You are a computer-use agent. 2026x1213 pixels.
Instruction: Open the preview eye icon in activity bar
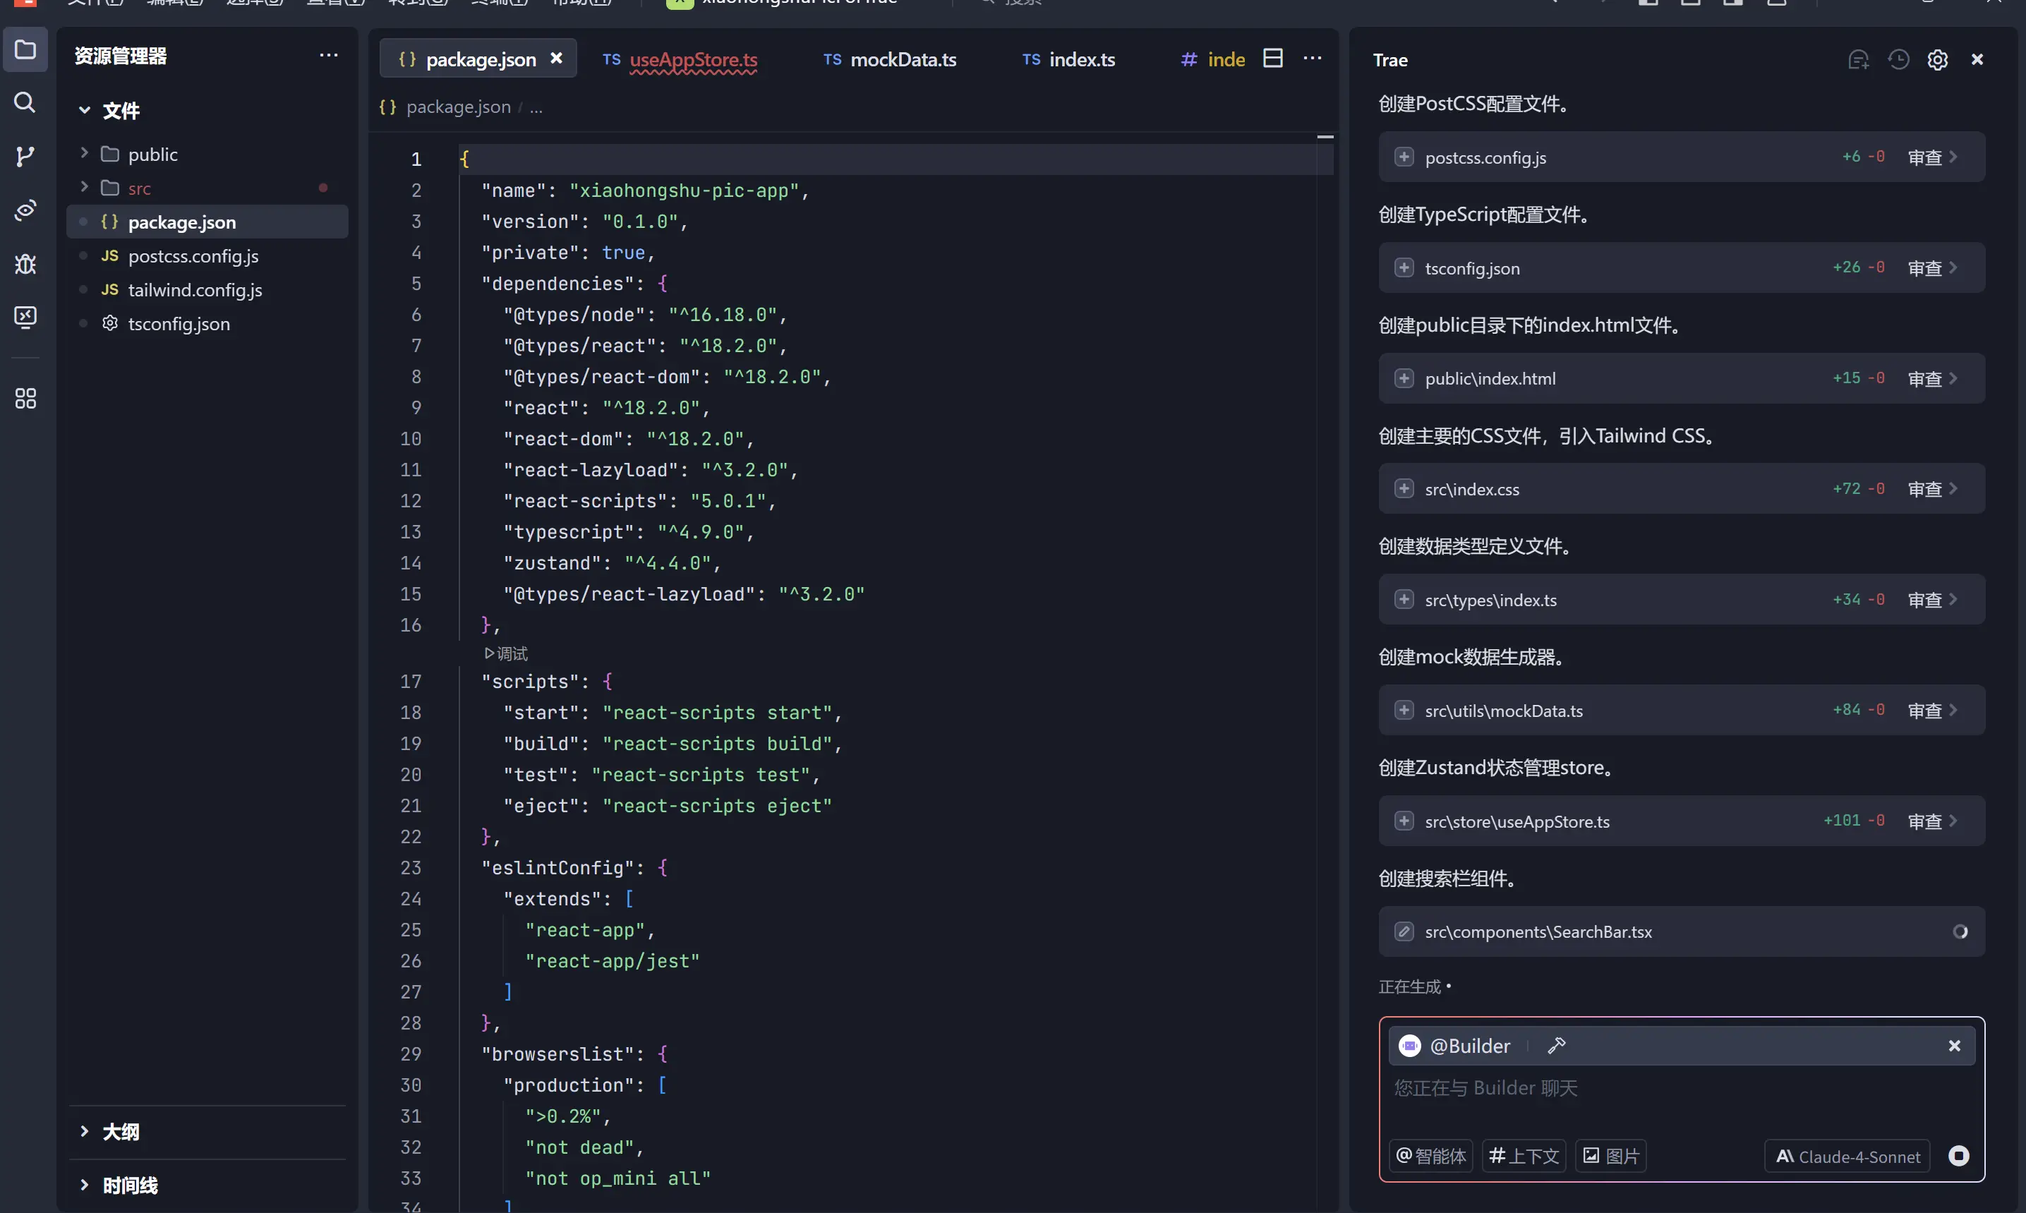click(25, 210)
